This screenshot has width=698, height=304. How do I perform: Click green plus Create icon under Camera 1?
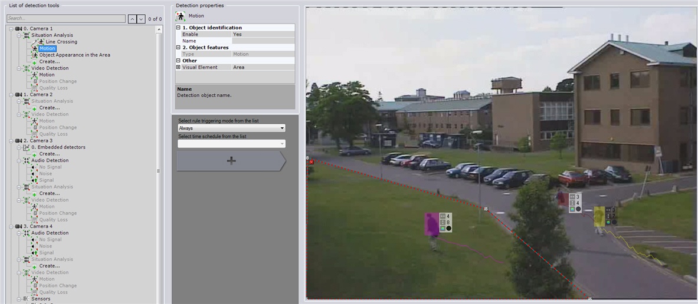tap(34, 62)
